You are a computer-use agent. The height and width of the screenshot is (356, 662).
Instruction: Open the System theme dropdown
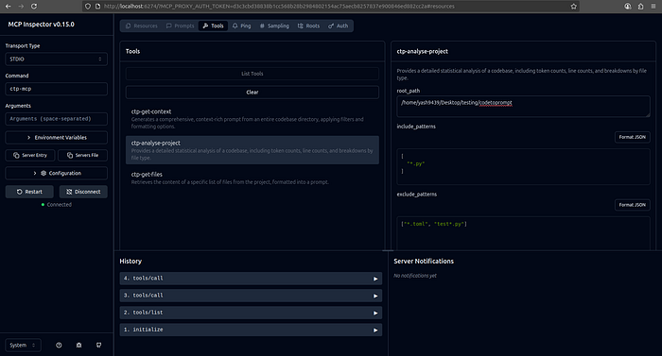[x=23, y=345]
